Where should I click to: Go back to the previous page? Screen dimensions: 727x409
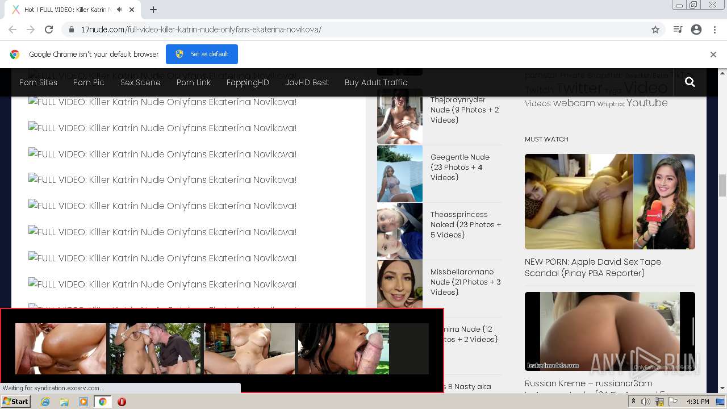tap(12, 30)
